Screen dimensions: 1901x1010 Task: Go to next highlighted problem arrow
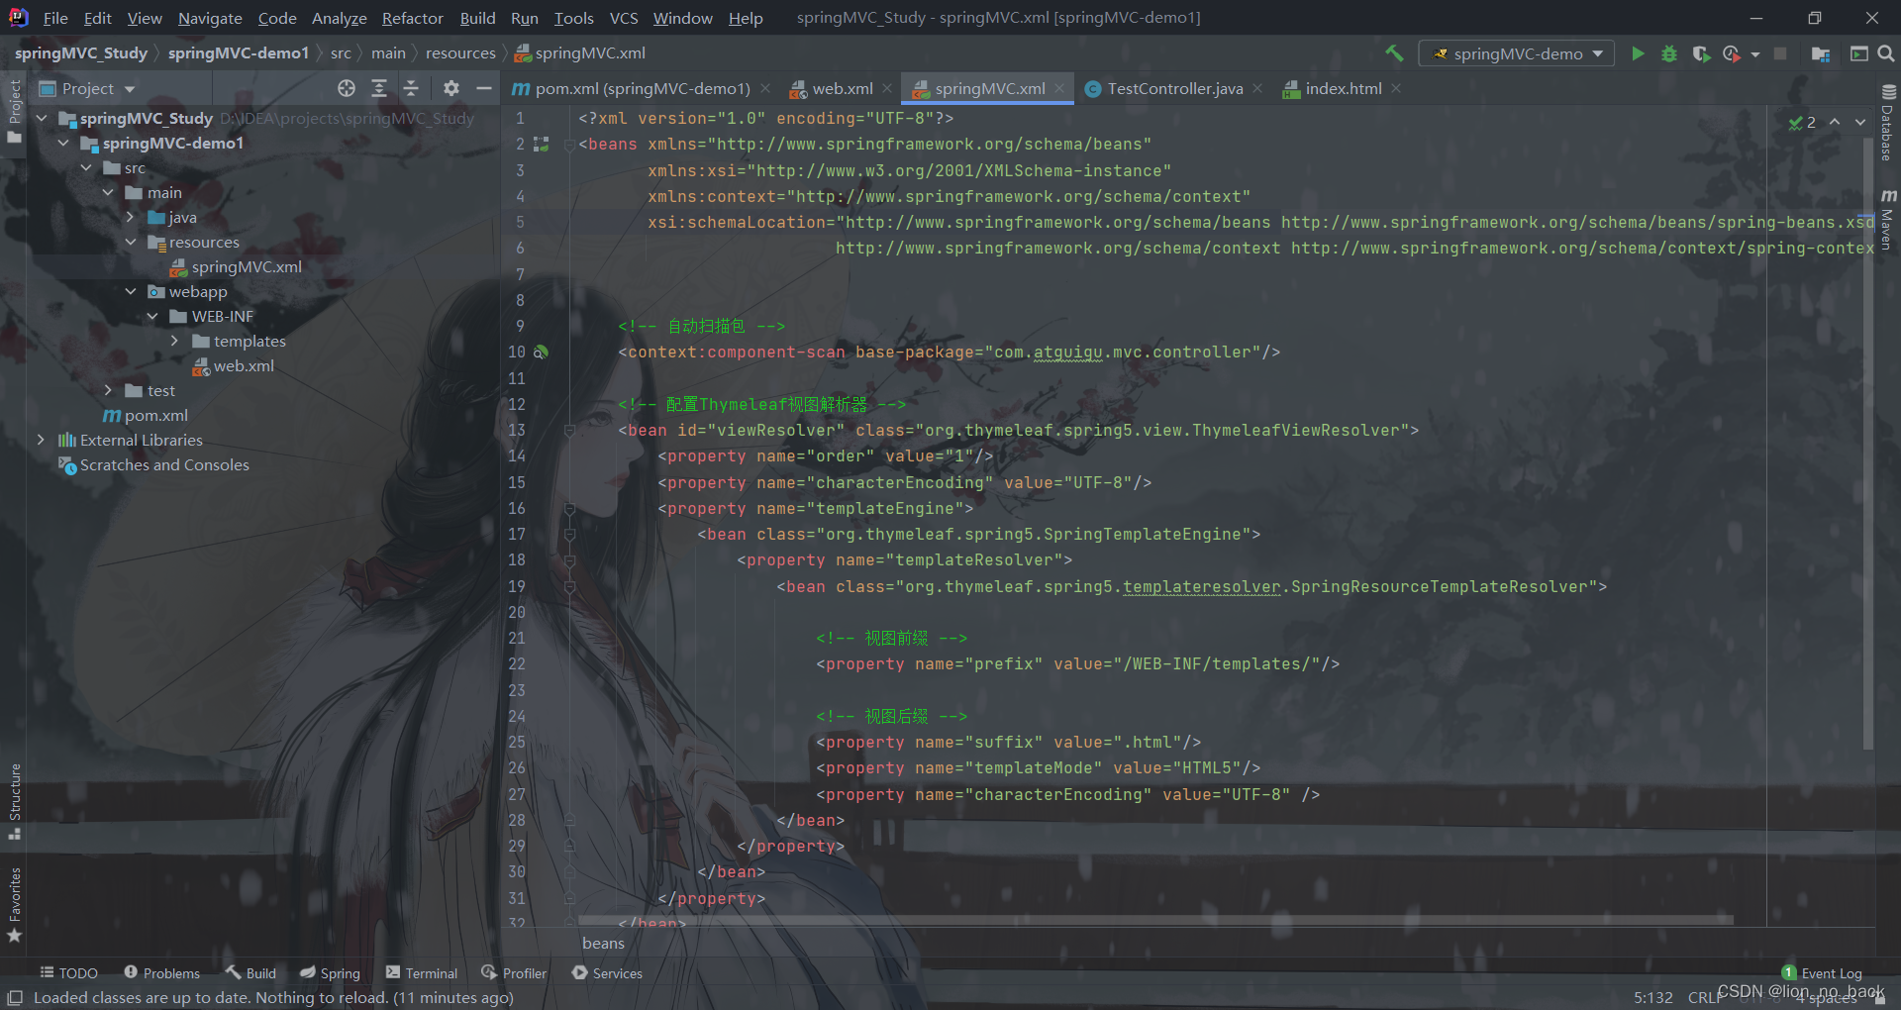[x=1860, y=122]
